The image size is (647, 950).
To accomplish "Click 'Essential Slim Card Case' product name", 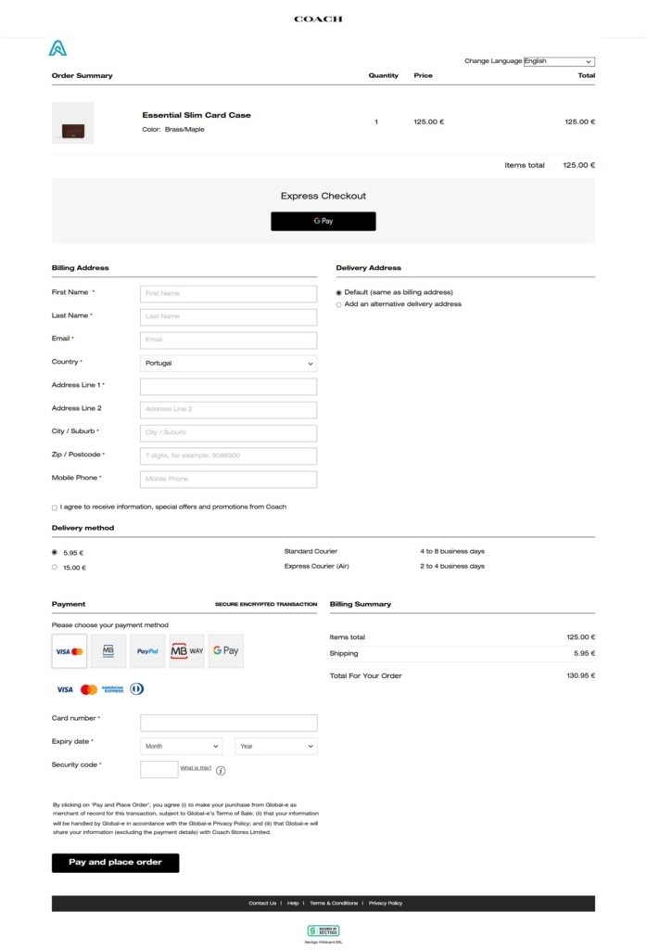I will pyautogui.click(x=197, y=115).
